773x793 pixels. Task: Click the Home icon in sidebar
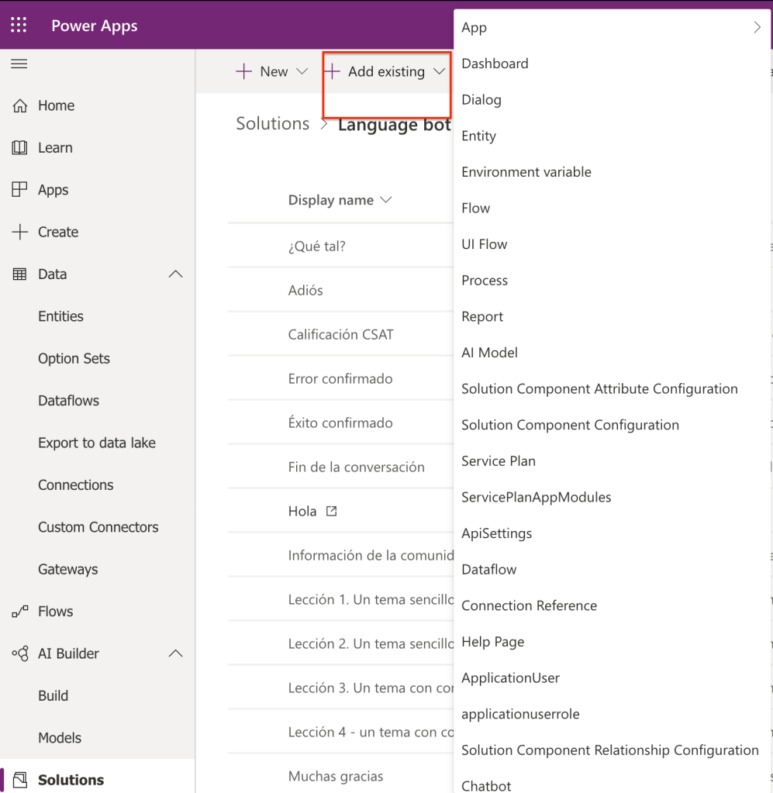point(20,106)
